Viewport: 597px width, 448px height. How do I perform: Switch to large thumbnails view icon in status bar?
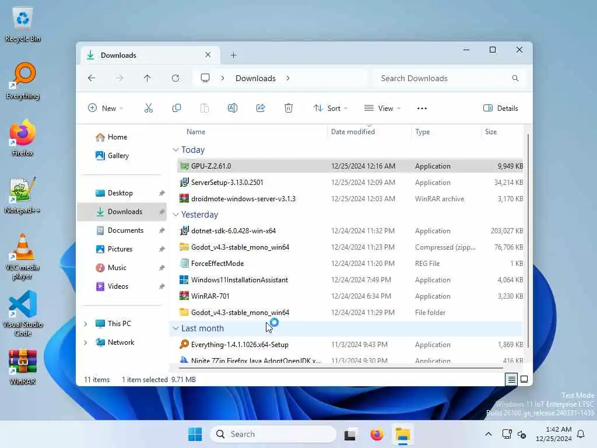524,379
